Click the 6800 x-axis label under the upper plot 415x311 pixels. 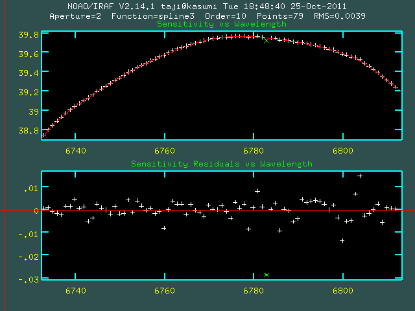[342, 151]
